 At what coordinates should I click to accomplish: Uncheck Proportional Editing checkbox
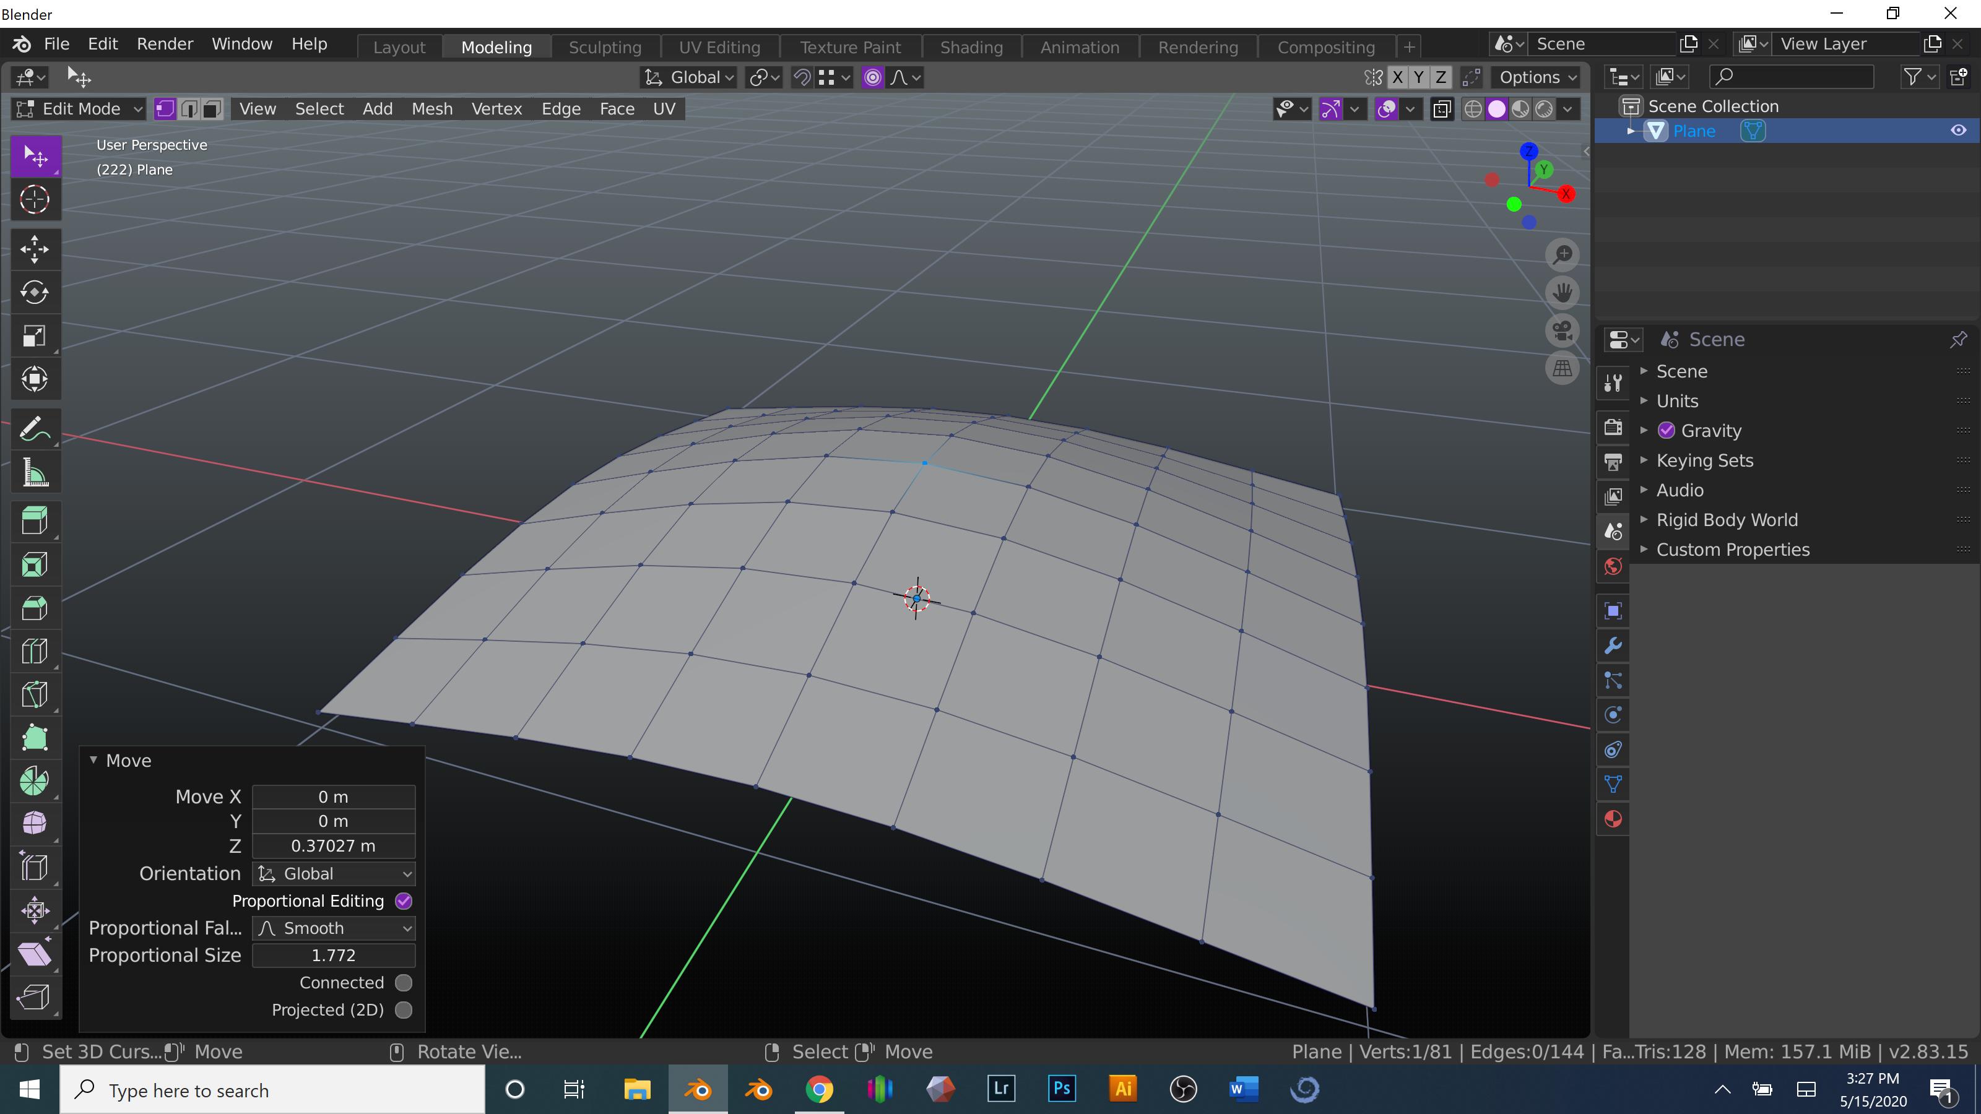pyautogui.click(x=404, y=901)
